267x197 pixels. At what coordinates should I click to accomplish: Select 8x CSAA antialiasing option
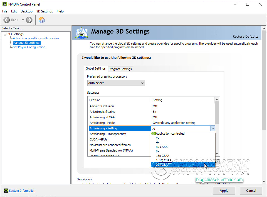(x=162, y=147)
